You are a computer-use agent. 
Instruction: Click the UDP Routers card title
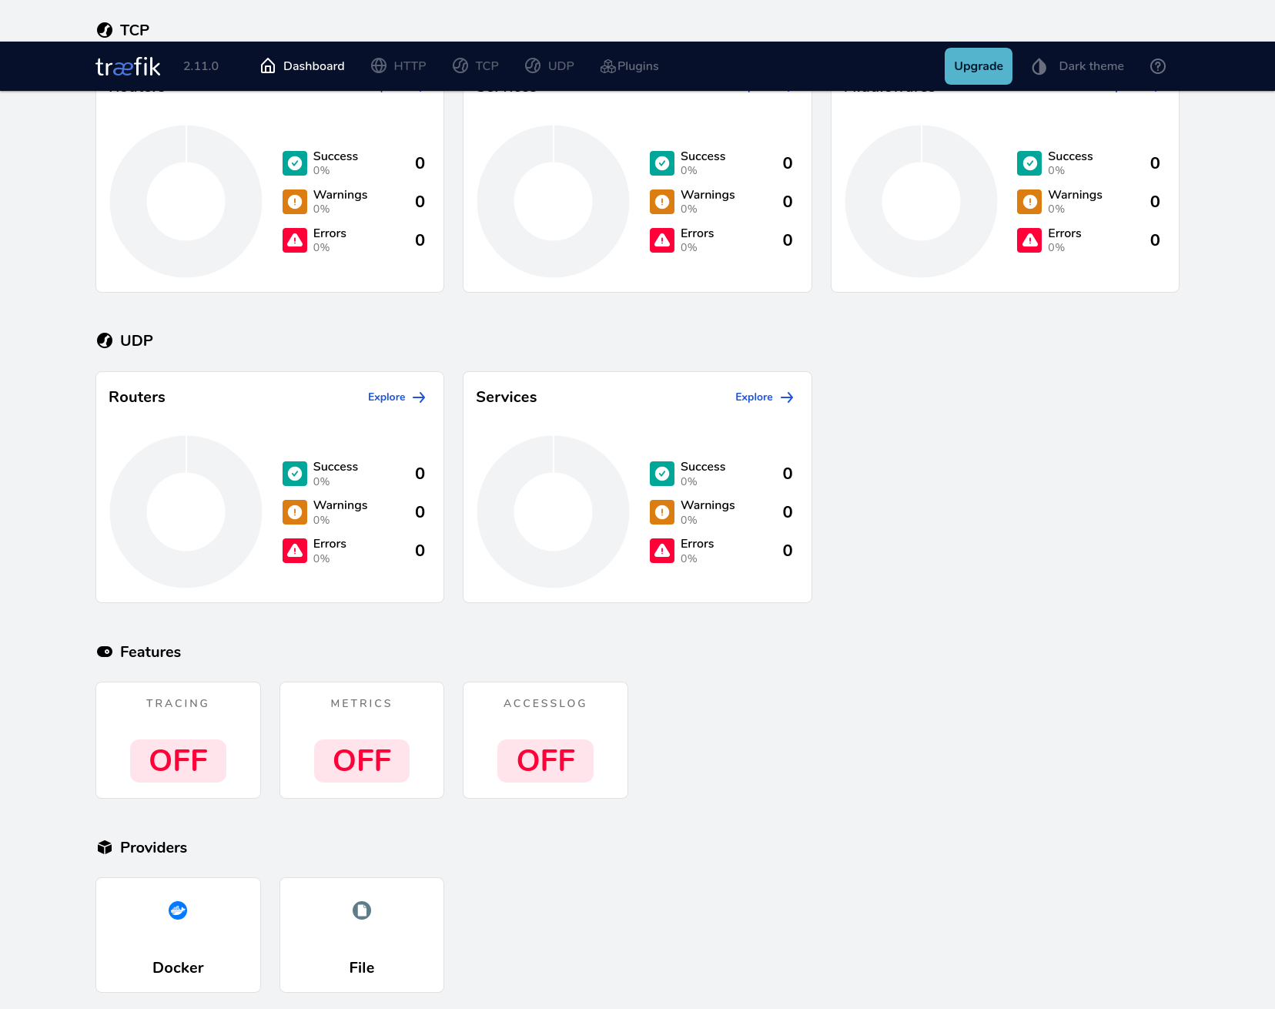tap(137, 397)
